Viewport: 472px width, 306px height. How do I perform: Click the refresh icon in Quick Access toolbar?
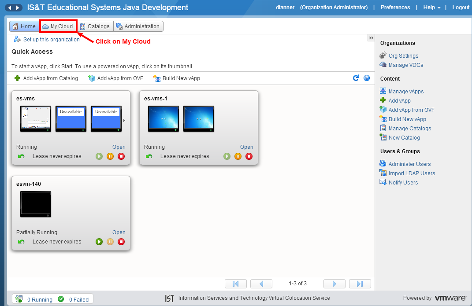click(x=356, y=78)
